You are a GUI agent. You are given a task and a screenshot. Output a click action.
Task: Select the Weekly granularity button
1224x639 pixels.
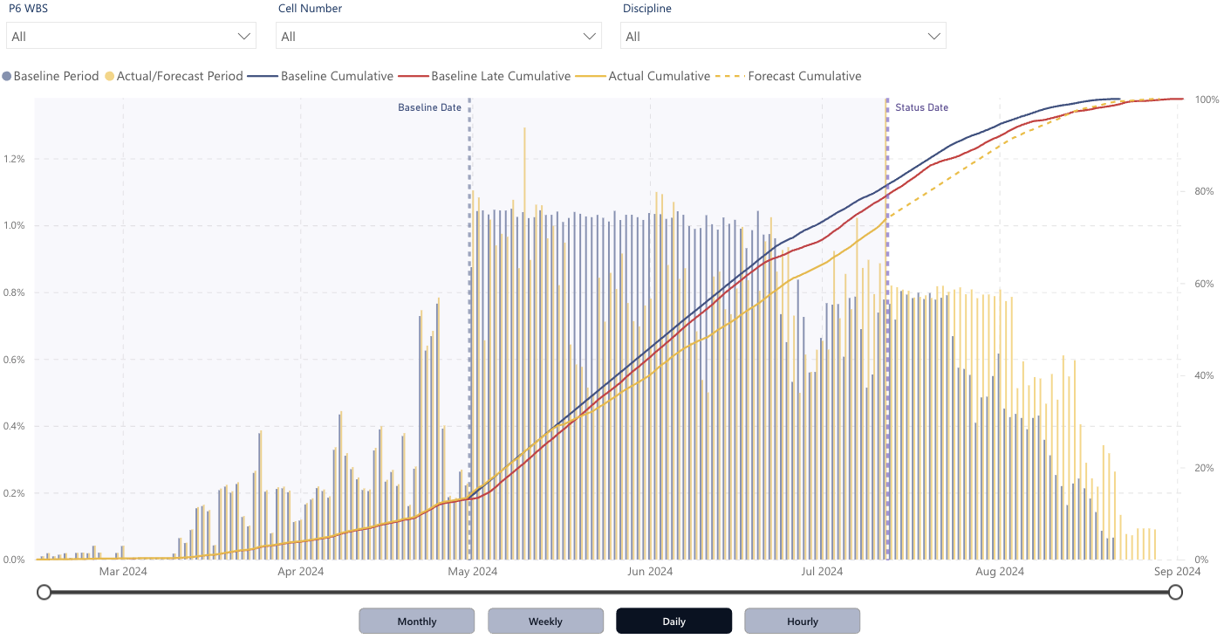click(545, 621)
